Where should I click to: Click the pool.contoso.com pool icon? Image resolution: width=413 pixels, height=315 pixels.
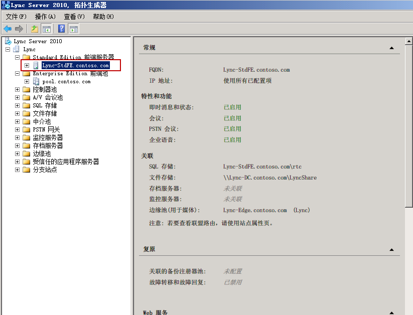coord(36,81)
